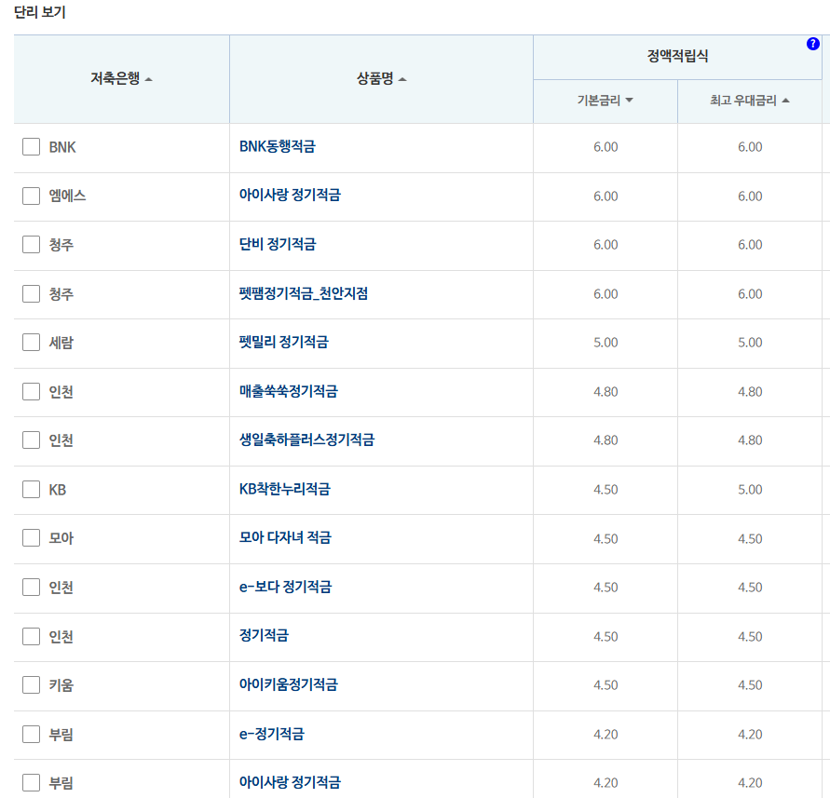The image size is (830, 798).
Task: Click 4.80 기본금리 in 매출쑥쑥정기적금 row
Action: (x=605, y=392)
